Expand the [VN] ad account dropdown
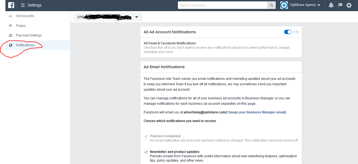This screenshot has width=358, height=164. click(x=108, y=17)
